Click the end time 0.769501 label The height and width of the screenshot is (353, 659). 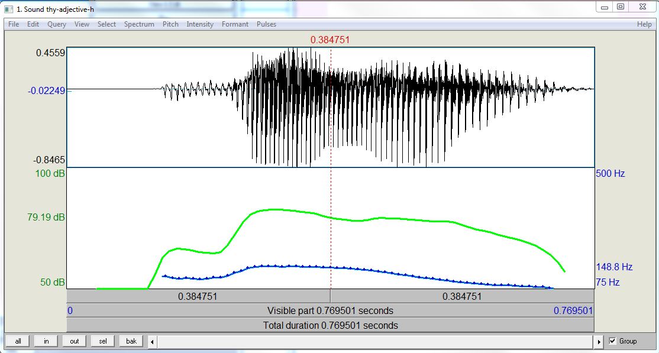tap(573, 311)
